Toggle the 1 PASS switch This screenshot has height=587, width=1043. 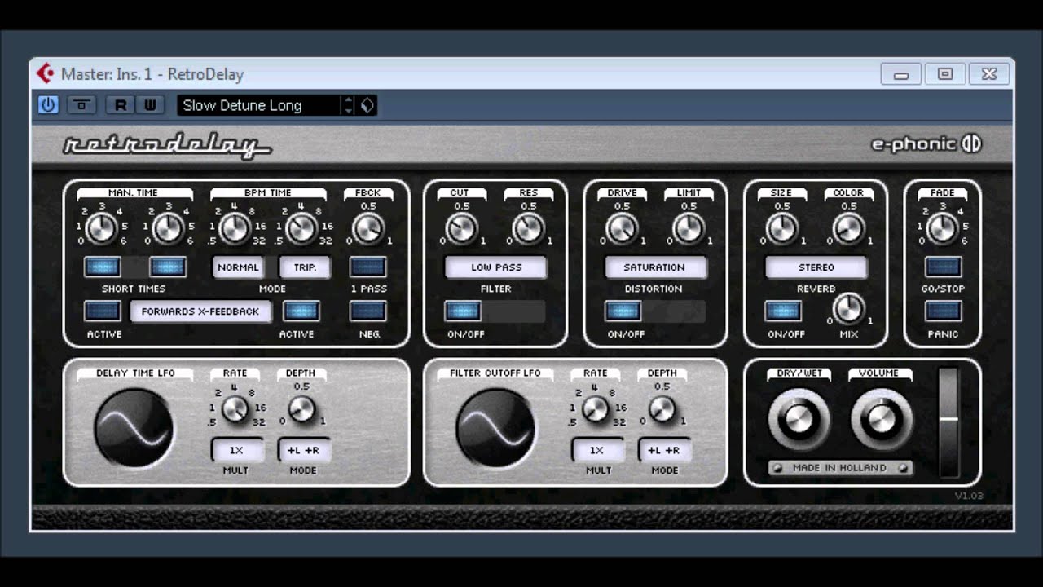pyautogui.click(x=368, y=267)
